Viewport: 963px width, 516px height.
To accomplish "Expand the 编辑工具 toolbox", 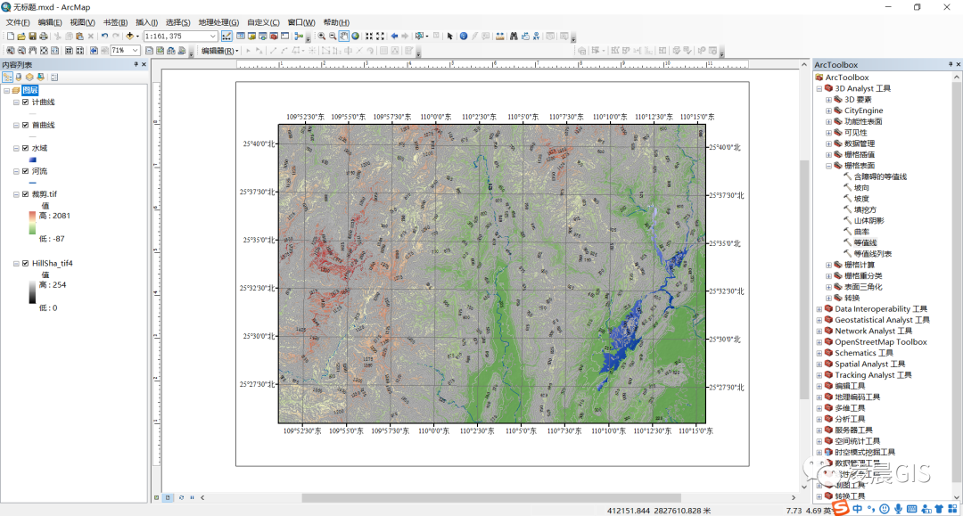I will [x=819, y=387].
